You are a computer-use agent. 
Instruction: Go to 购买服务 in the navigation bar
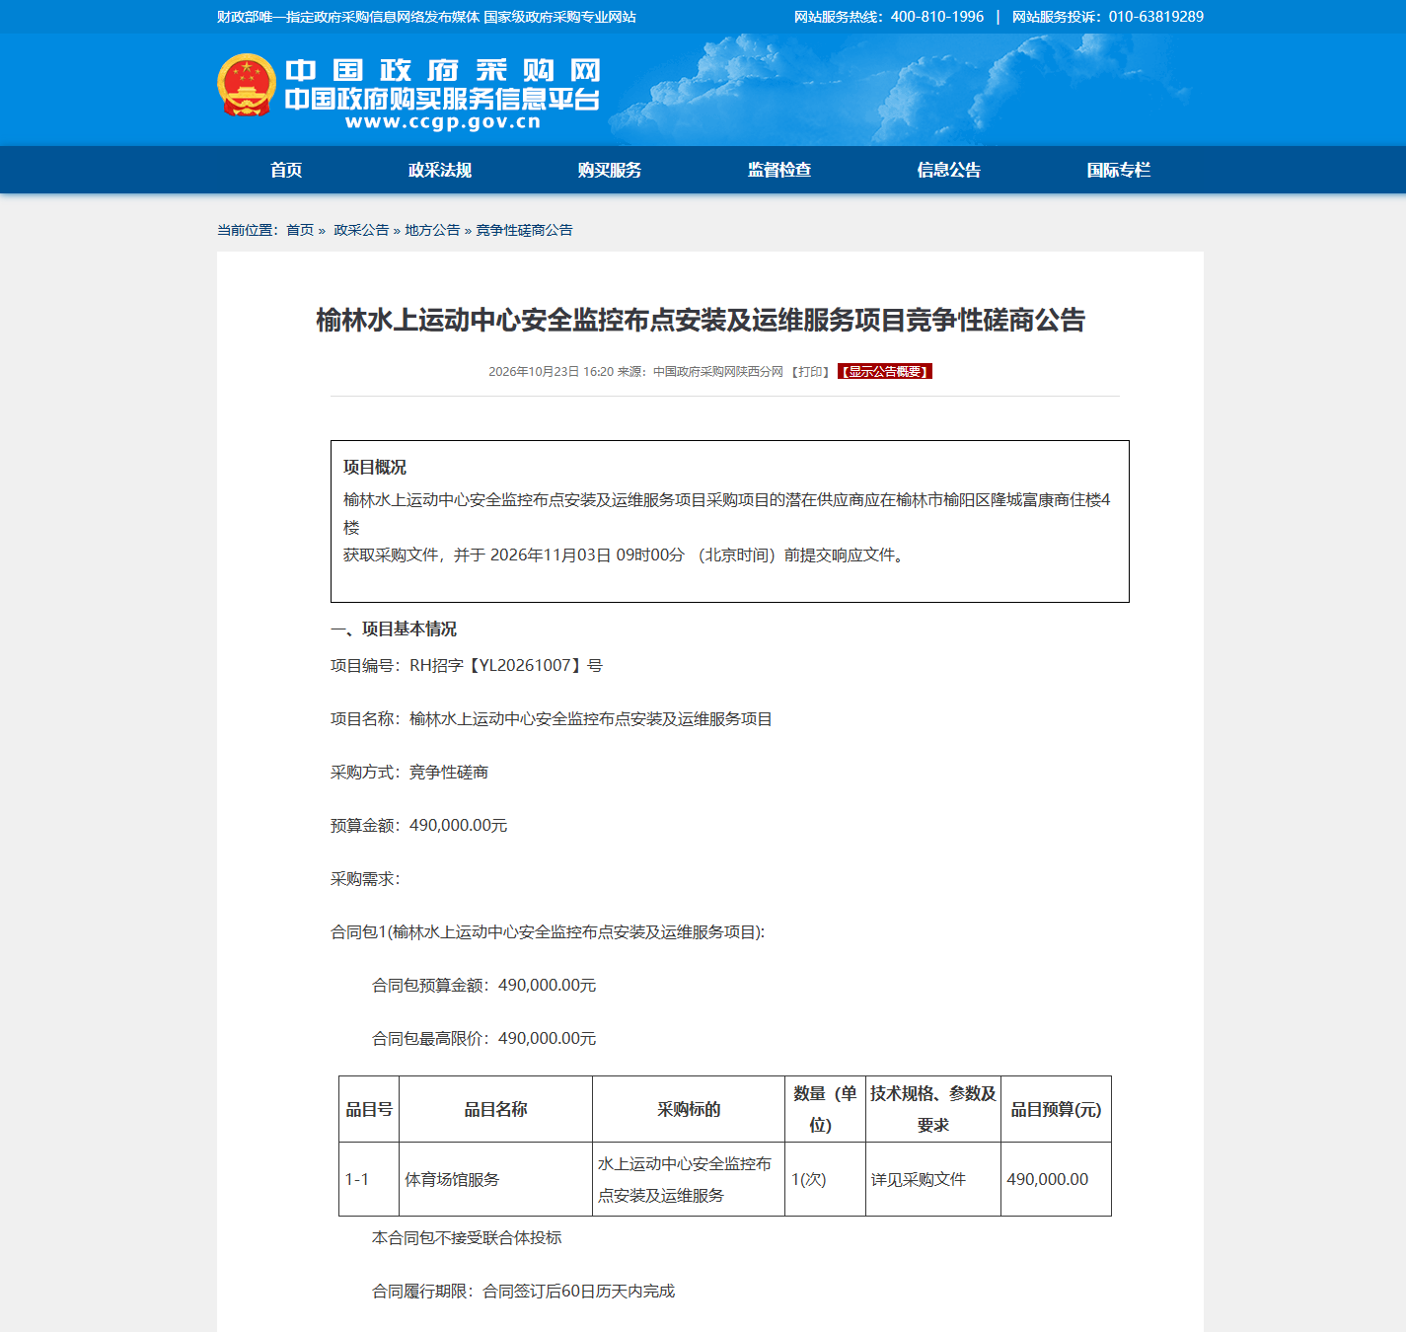tap(610, 170)
